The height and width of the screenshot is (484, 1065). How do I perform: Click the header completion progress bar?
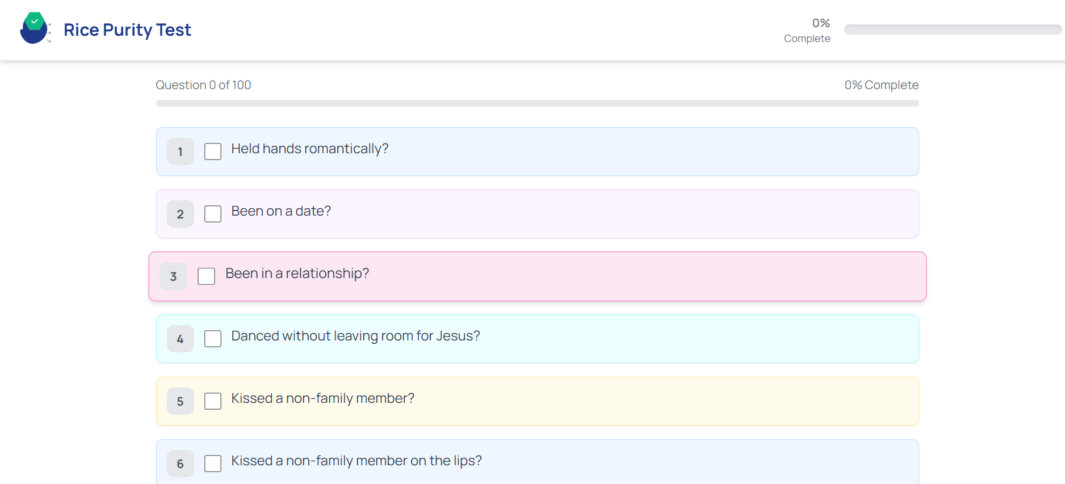coord(953,30)
